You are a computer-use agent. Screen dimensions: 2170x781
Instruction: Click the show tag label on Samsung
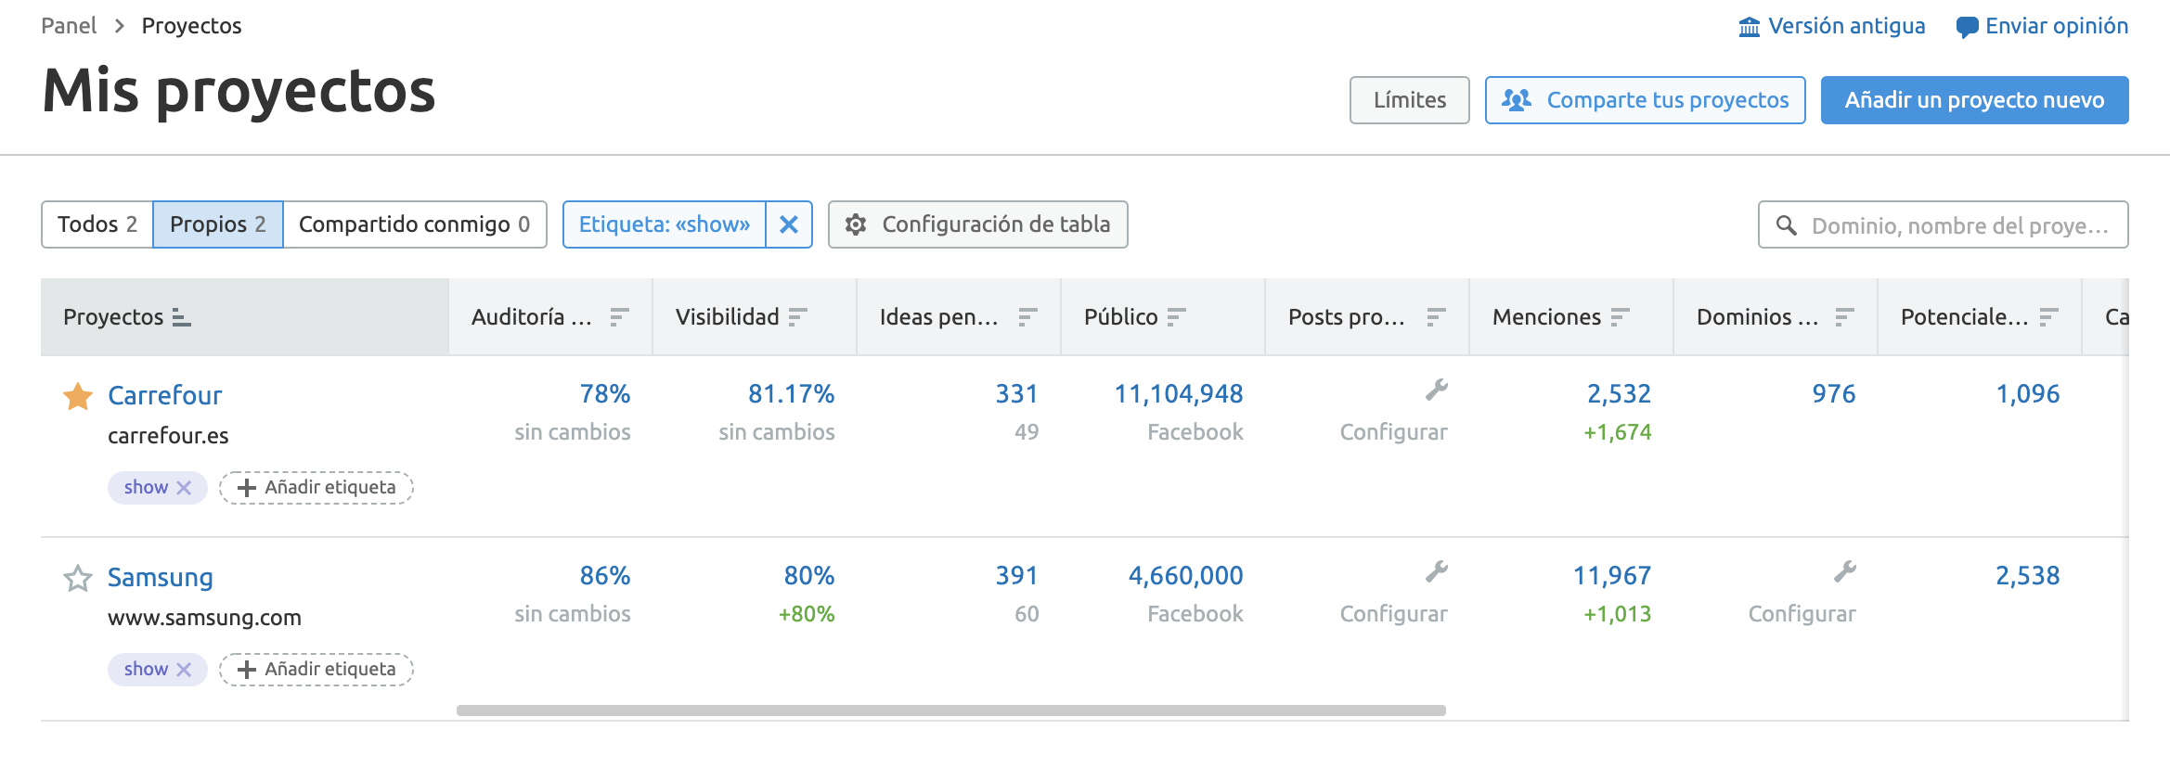click(x=146, y=670)
